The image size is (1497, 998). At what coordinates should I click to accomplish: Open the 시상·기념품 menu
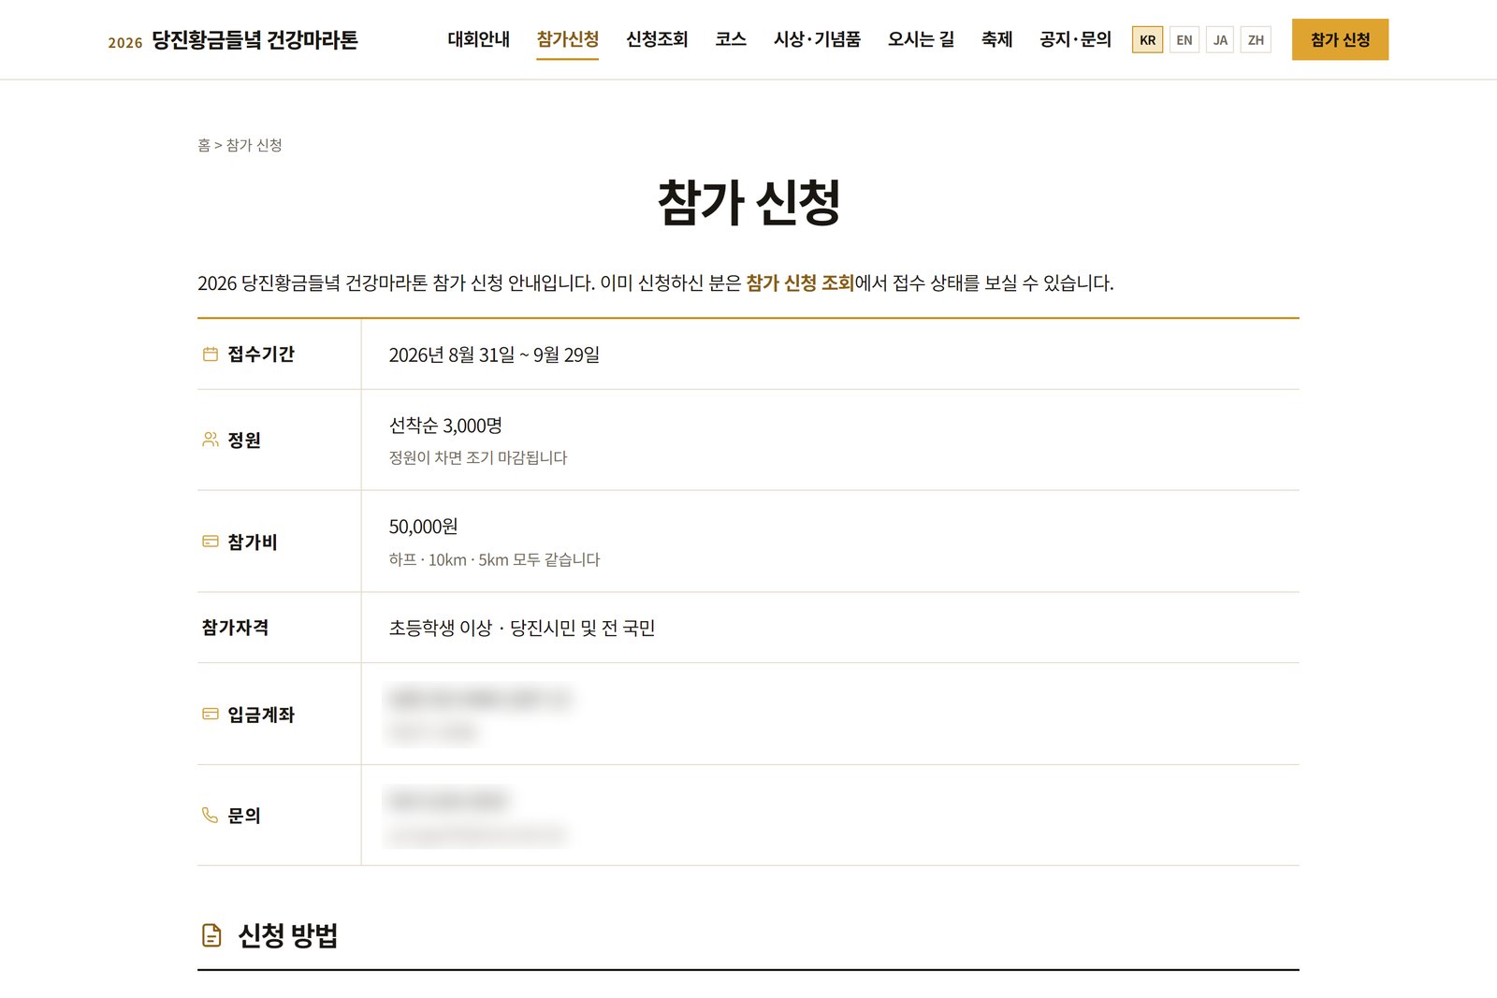pyautogui.click(x=817, y=39)
